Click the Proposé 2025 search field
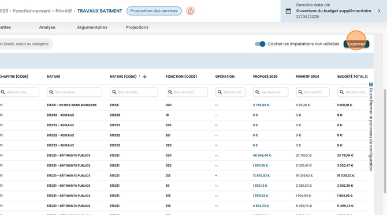Image resolution: width=387 pixels, height=215 pixels. (270, 92)
